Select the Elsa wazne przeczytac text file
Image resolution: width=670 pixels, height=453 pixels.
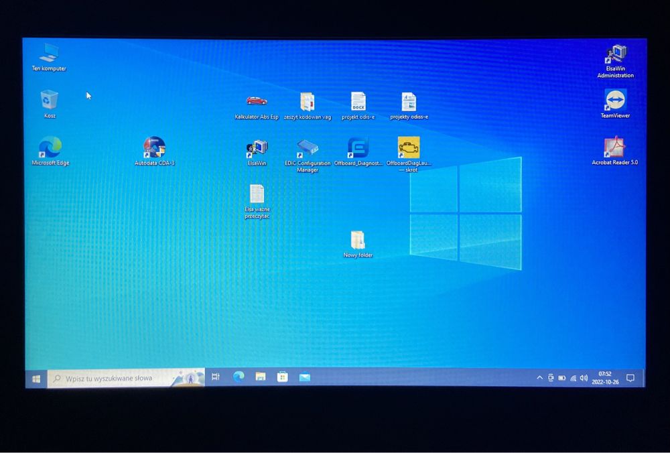[x=257, y=201]
